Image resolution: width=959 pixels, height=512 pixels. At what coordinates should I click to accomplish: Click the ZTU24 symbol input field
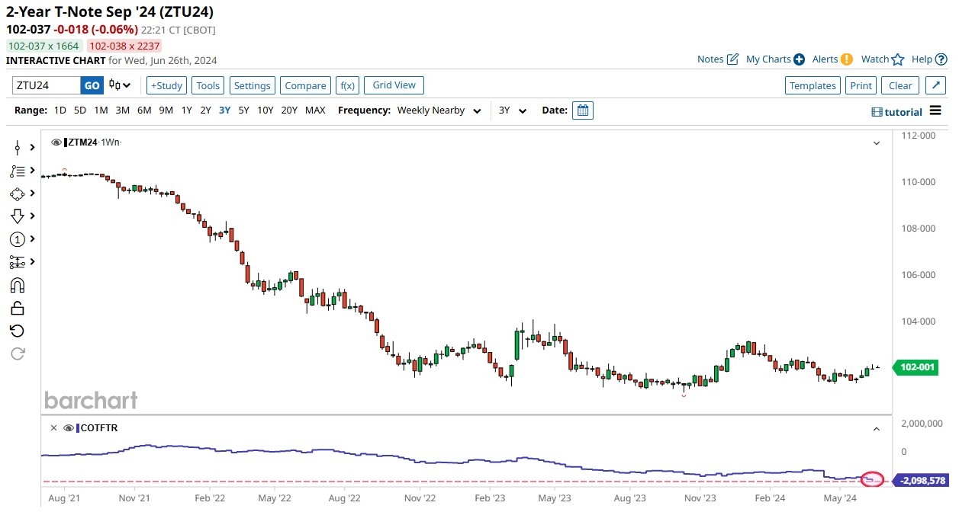pos(46,85)
